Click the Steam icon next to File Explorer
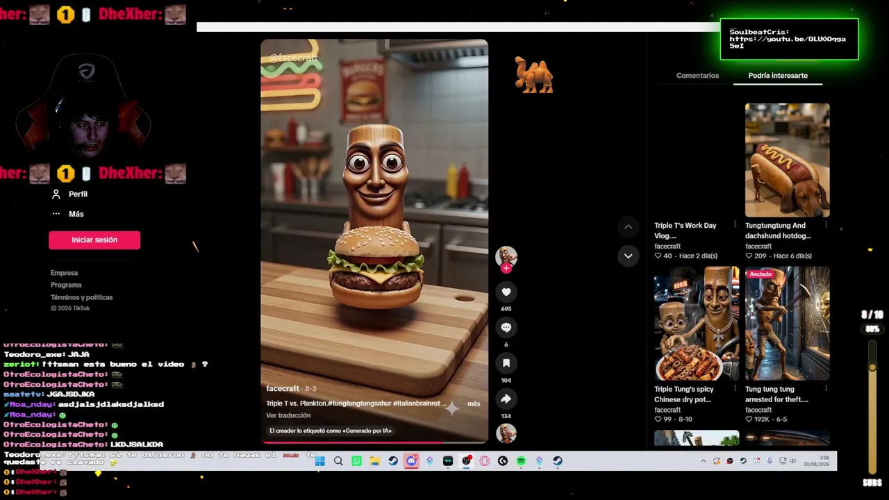The image size is (889, 500). (x=393, y=461)
